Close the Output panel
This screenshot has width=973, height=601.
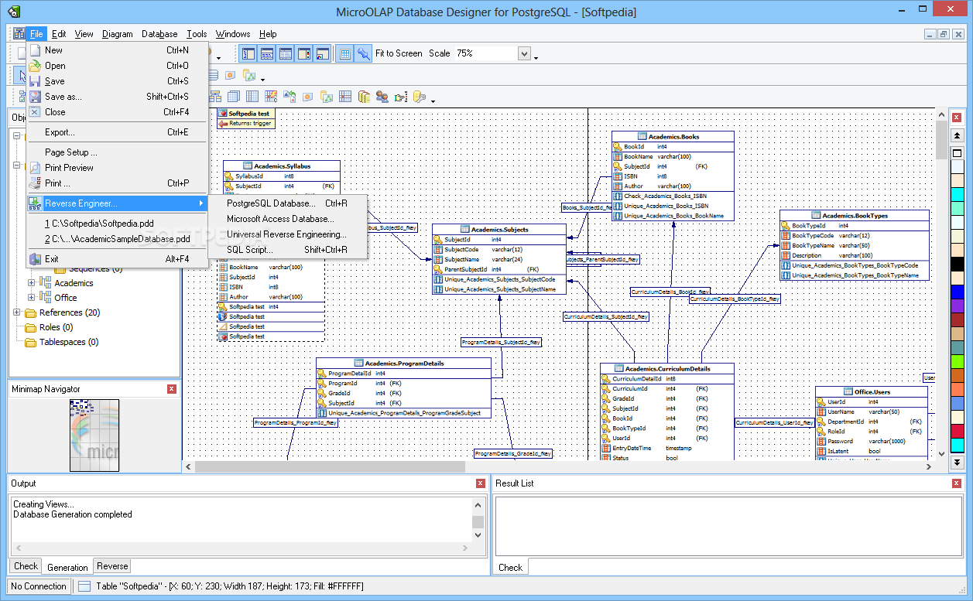(481, 483)
